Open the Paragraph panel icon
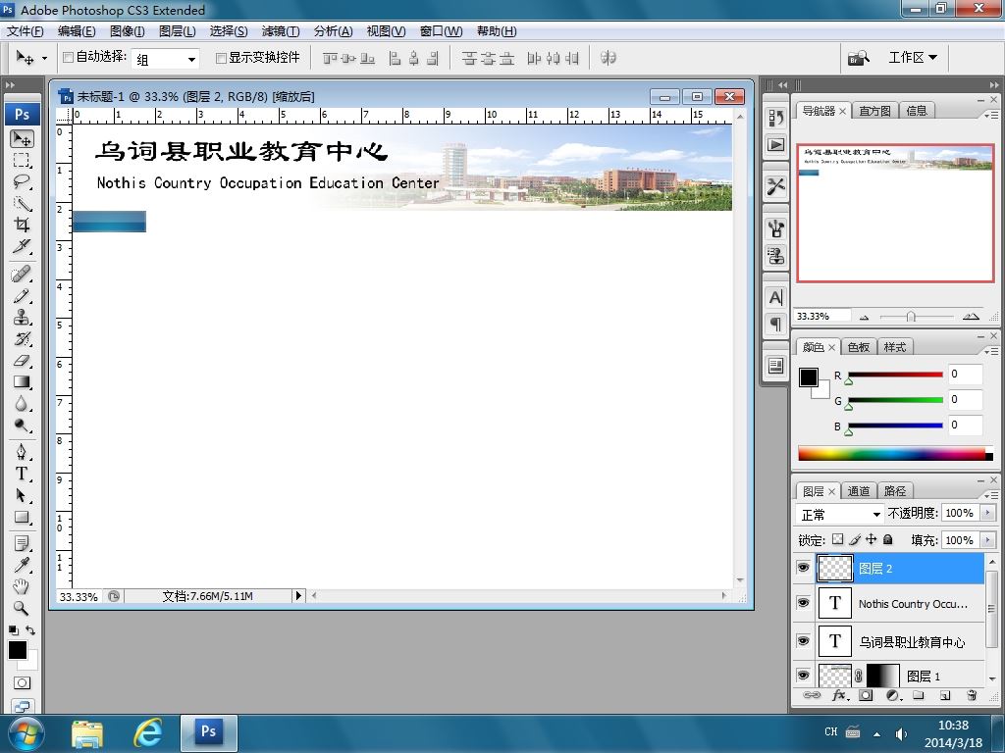Screen dimensions: 1005x753 click(775, 324)
